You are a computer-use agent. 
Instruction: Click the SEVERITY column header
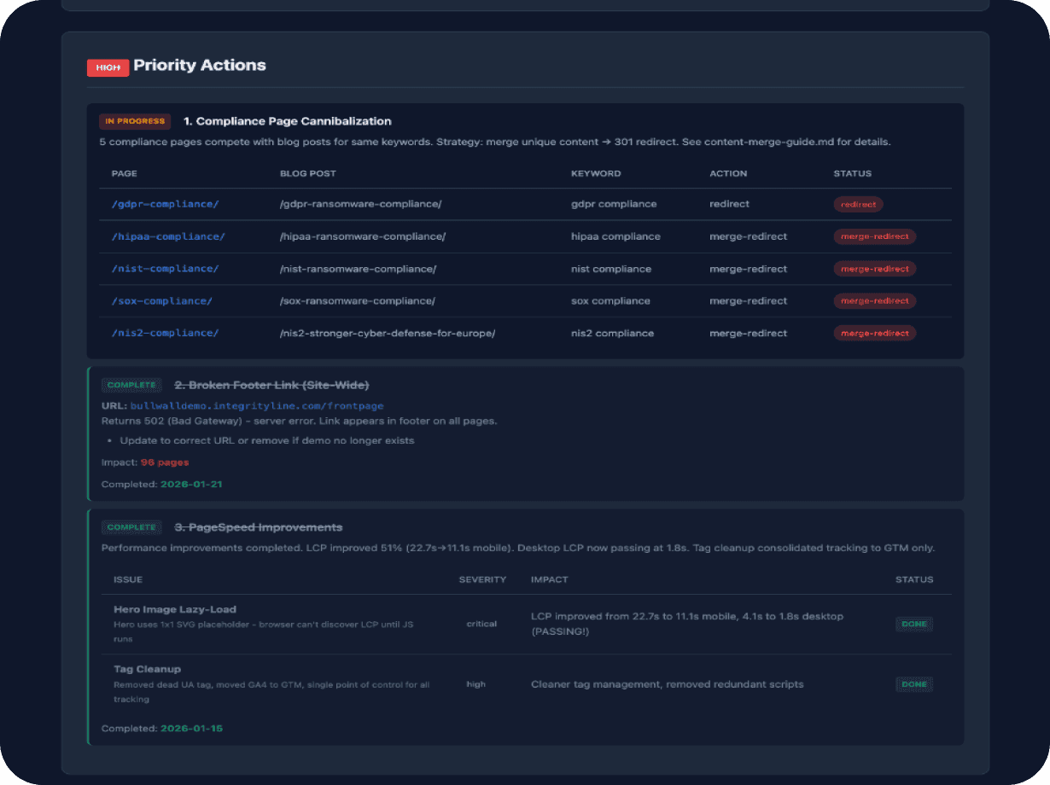pyautogui.click(x=482, y=579)
